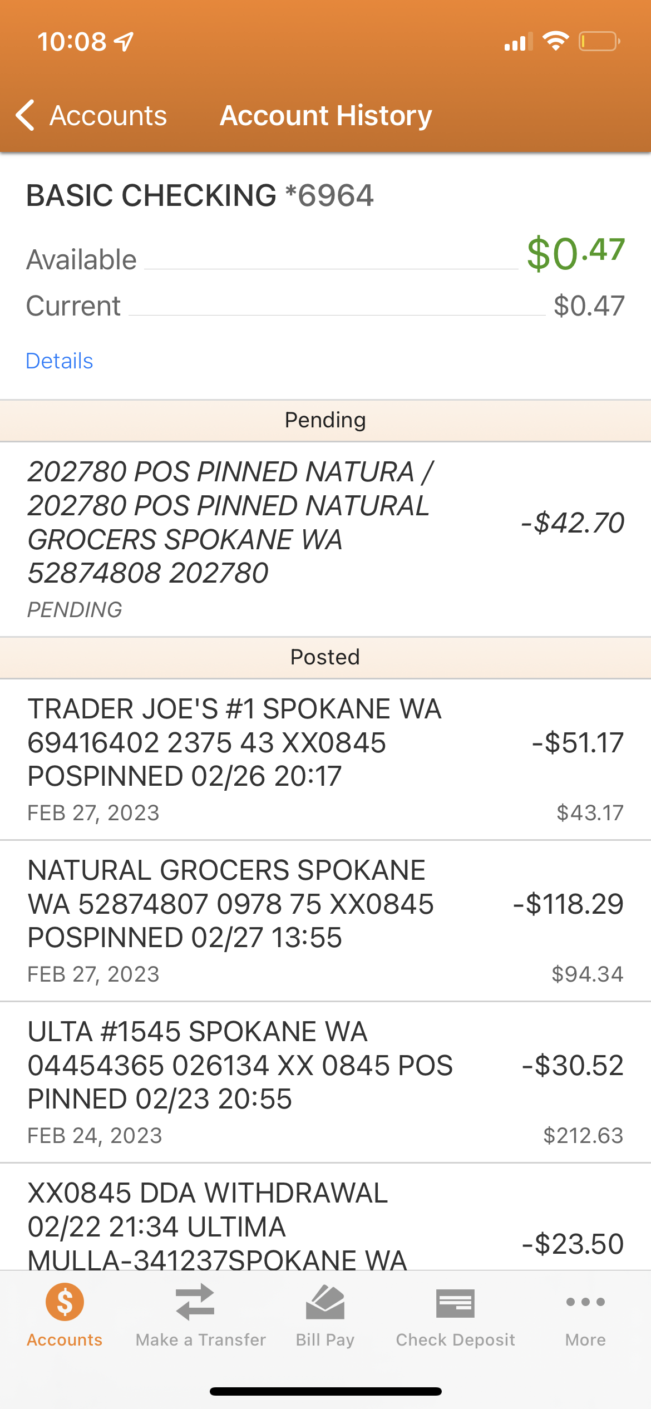The height and width of the screenshot is (1409, 651).
Task: Go back to Accounts via header text
Action: pyautogui.click(x=108, y=115)
